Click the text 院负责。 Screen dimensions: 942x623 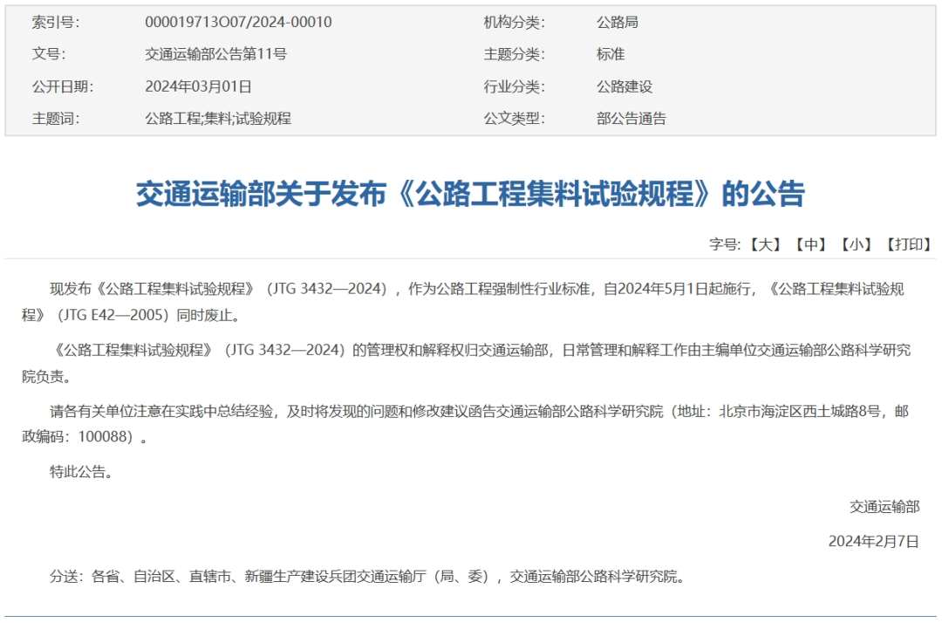click(47, 376)
